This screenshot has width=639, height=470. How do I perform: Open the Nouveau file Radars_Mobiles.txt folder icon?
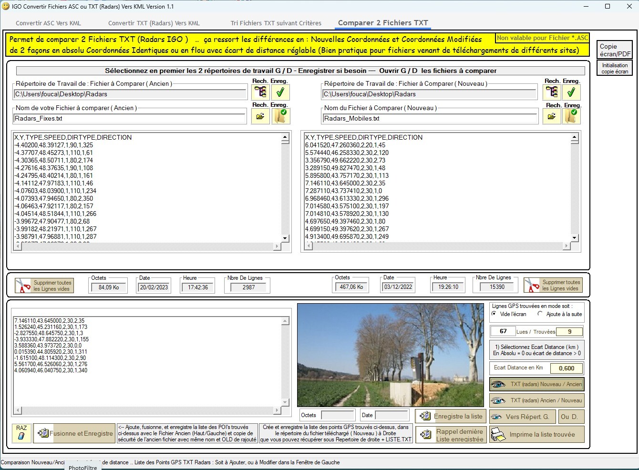(x=552, y=116)
